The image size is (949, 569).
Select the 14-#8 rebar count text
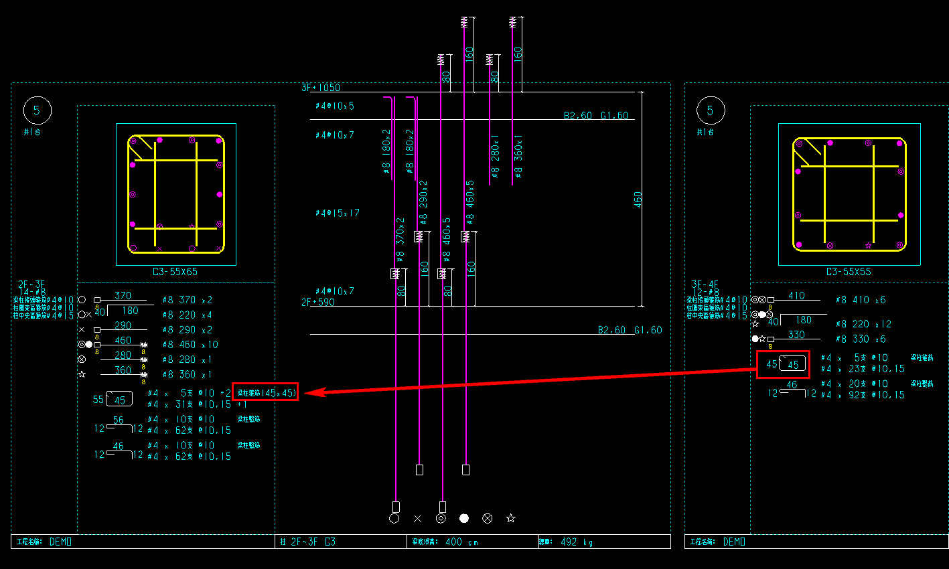[x=32, y=292]
